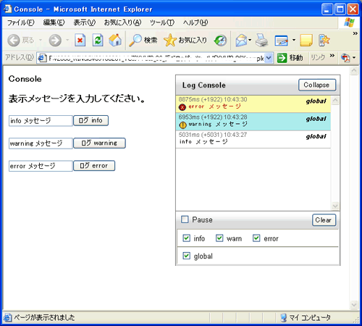This screenshot has height=326, width=362.
Task: Click the Mail envelope icon
Action: [x=241, y=40]
